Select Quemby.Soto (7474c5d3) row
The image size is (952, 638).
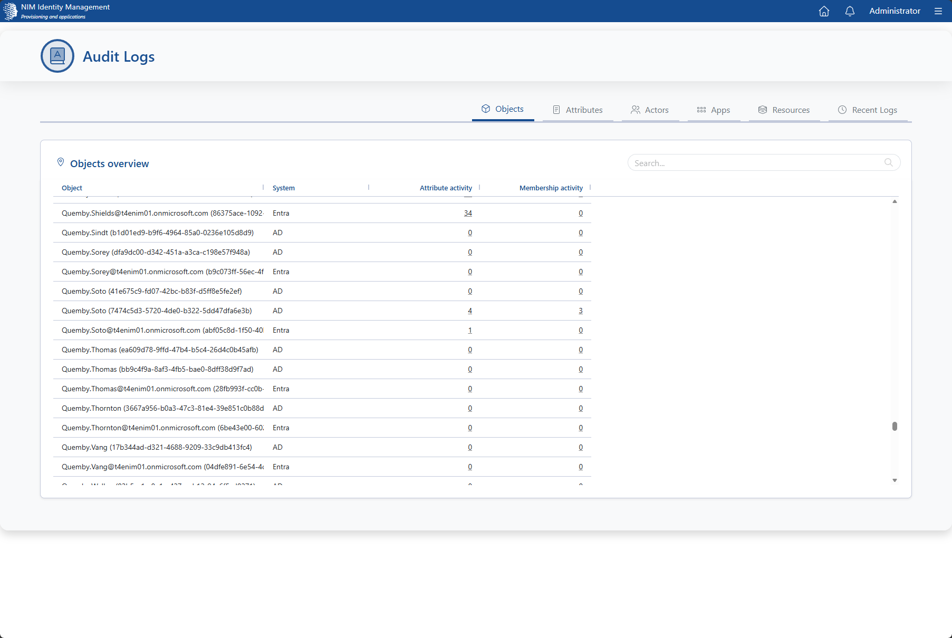(322, 311)
